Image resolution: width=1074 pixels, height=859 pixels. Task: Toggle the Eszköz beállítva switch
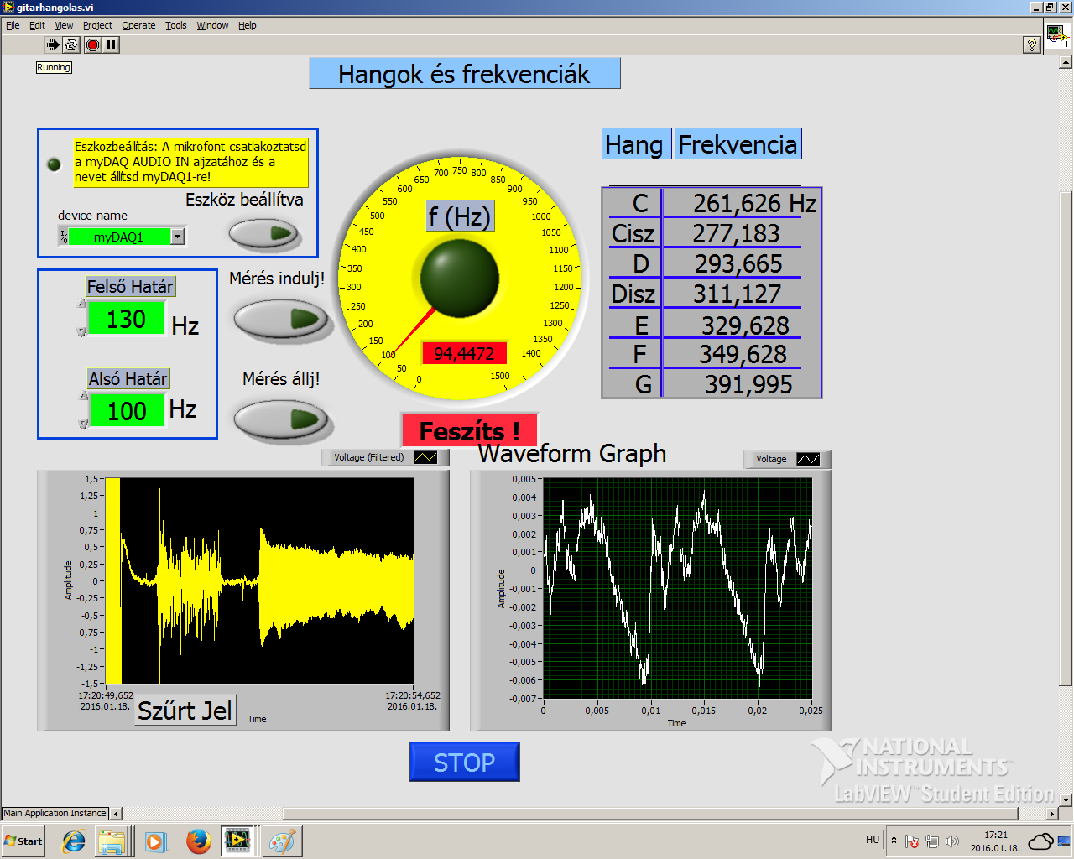265,234
